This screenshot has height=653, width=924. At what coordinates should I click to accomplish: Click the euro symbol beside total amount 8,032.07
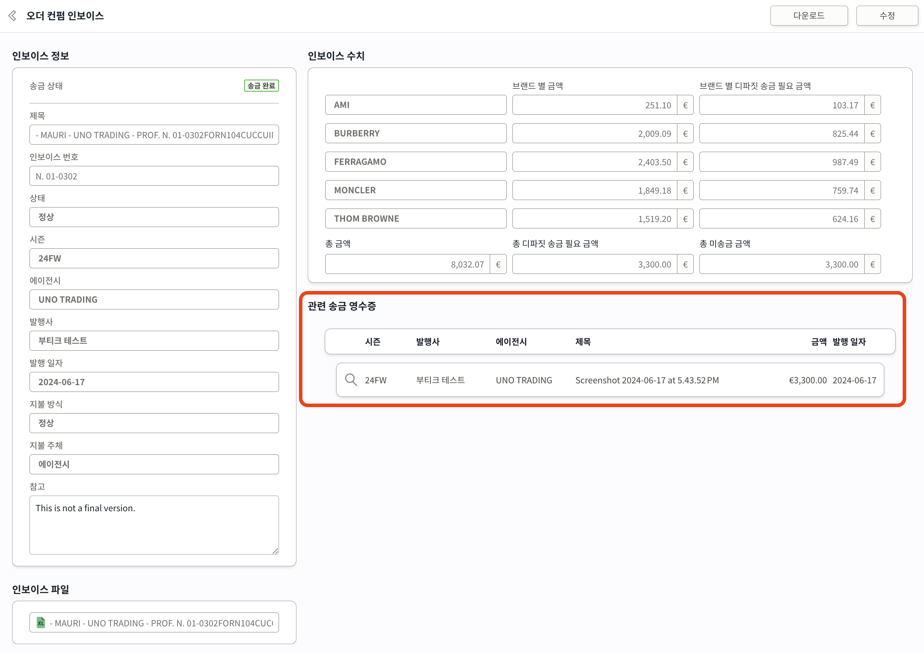(x=498, y=264)
